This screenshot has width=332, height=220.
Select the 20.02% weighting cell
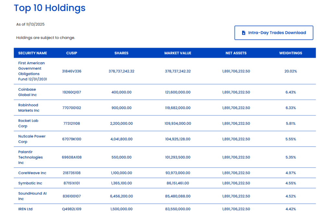click(290, 71)
